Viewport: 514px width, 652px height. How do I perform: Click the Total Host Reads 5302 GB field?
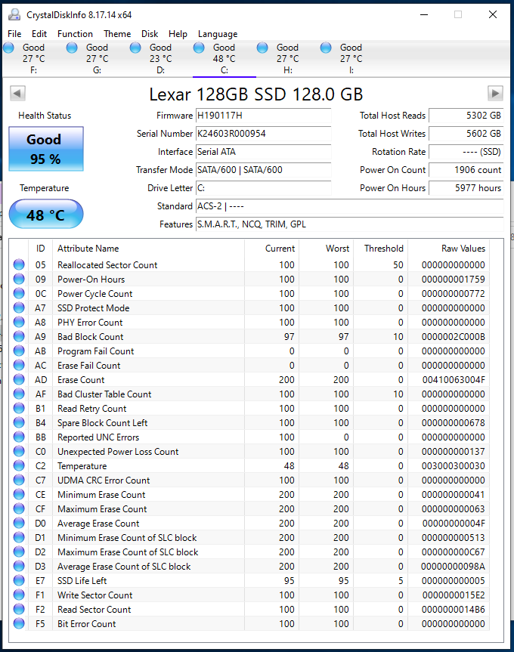point(466,116)
